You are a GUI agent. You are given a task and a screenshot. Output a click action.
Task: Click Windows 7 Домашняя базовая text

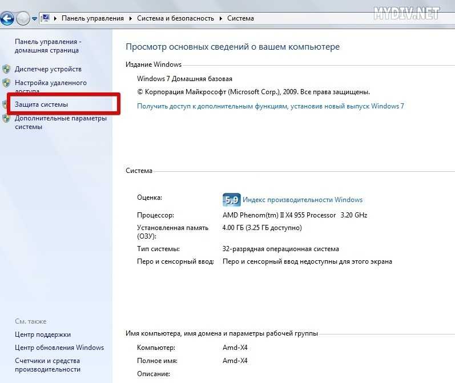click(184, 79)
